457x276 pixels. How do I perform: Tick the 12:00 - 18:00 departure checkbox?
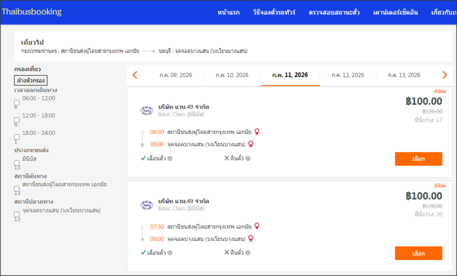point(17,120)
